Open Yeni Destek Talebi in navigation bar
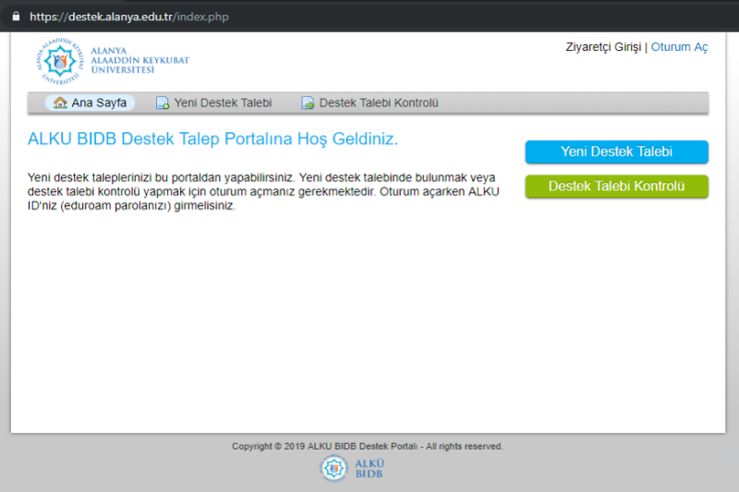 pos(214,102)
